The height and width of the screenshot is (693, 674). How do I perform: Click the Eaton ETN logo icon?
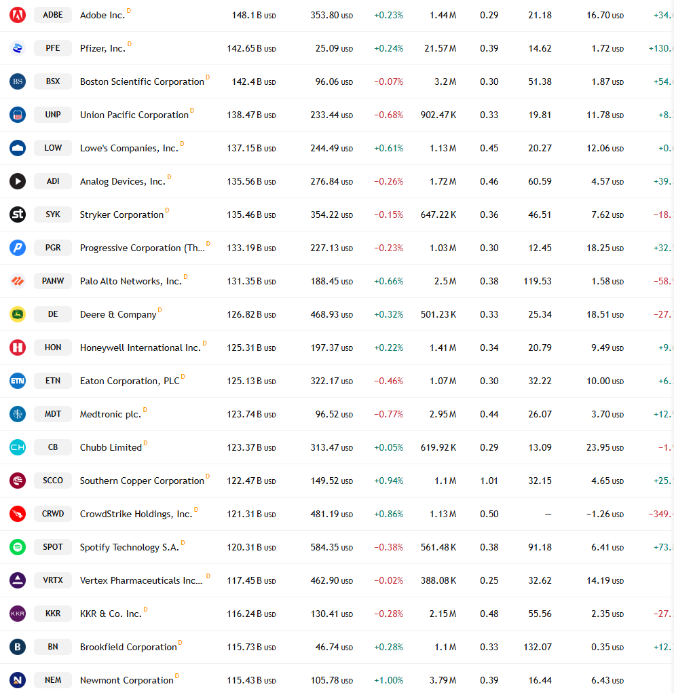pyautogui.click(x=18, y=381)
